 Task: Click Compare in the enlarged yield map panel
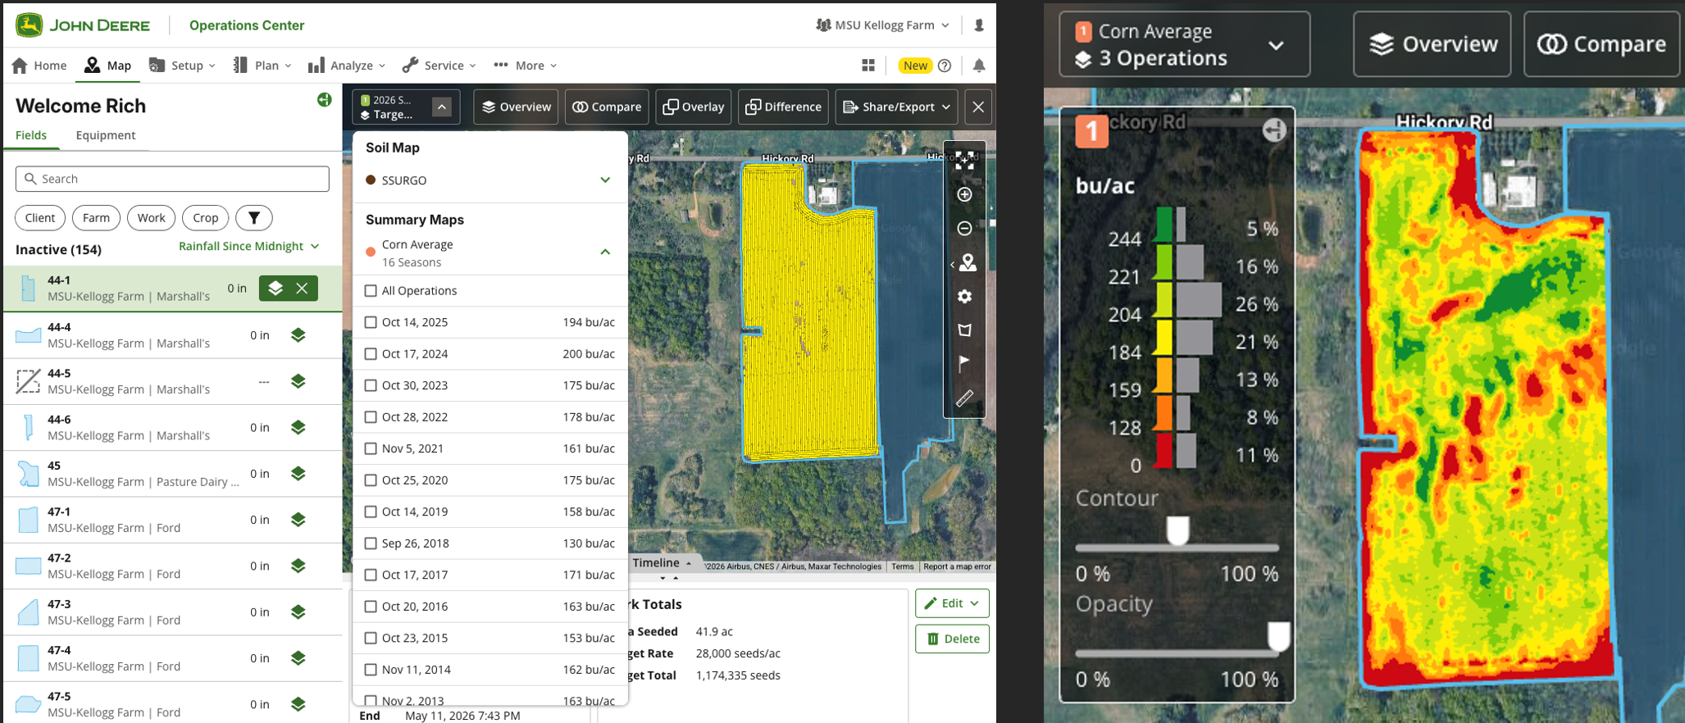coord(1601,44)
